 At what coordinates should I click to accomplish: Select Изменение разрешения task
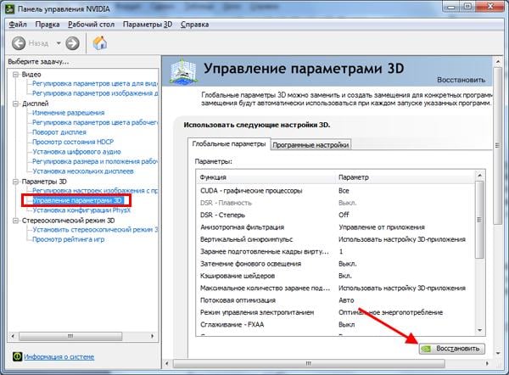(68, 113)
